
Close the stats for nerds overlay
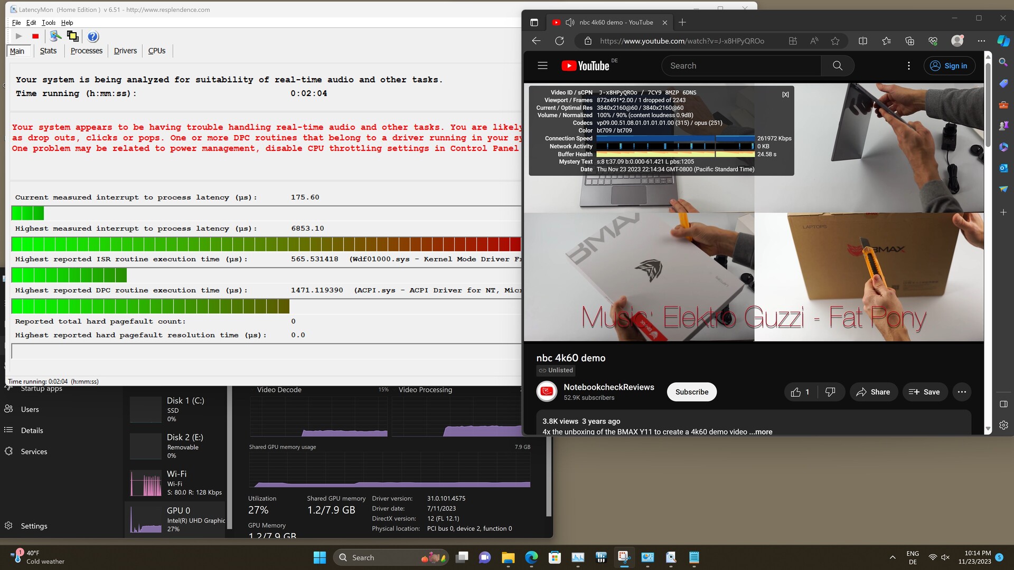785,94
